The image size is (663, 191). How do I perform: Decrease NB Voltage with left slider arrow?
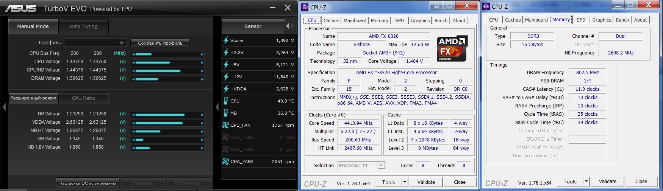pyautogui.click(x=133, y=115)
